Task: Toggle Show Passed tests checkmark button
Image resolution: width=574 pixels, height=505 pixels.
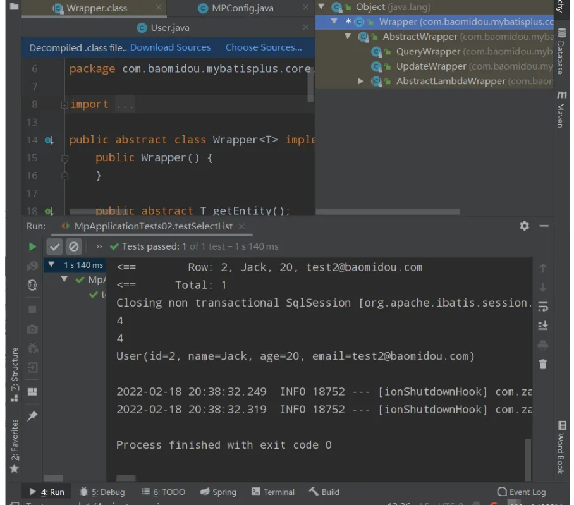Action: click(55, 246)
